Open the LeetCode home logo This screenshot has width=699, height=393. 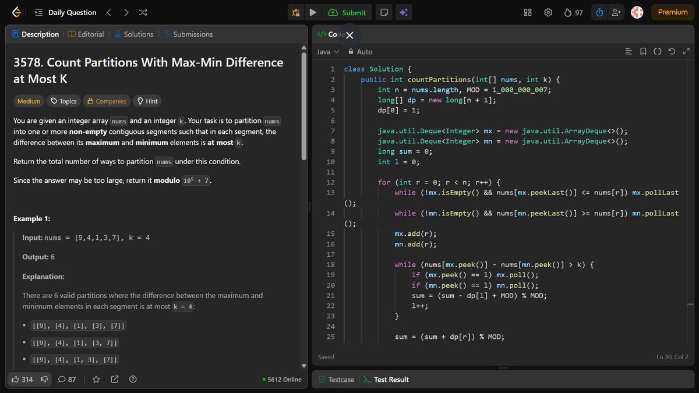16,12
